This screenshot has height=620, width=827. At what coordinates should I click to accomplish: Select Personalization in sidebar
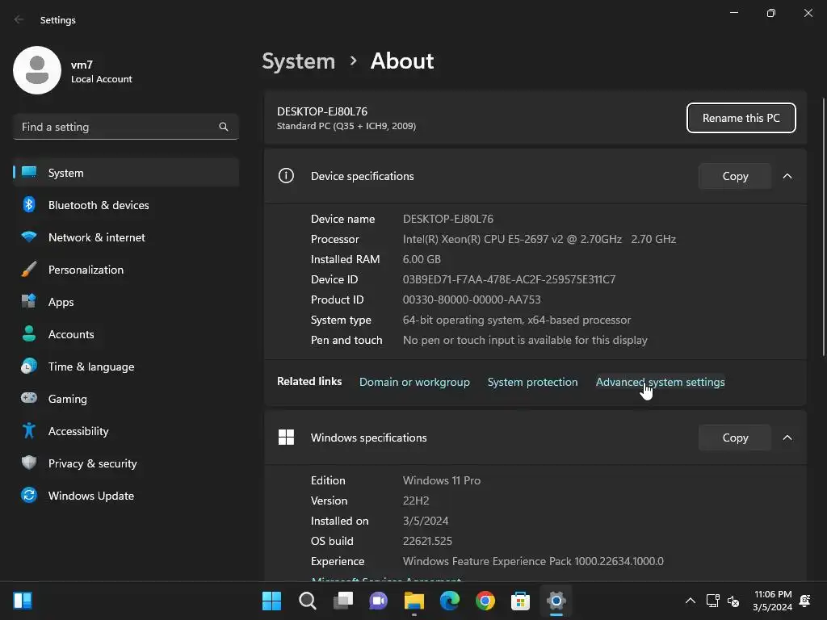(x=126, y=270)
